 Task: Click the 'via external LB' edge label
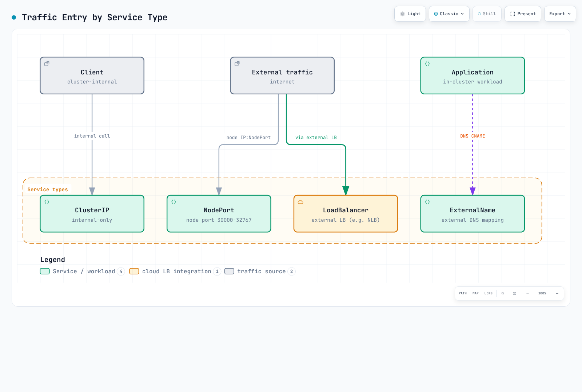316,138
